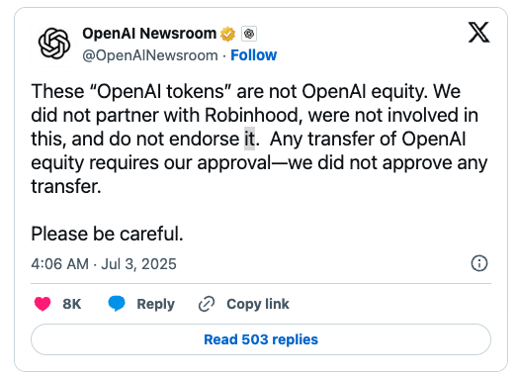Open Read 503 replies button
Viewport: 517px width, 379px height.
261,339
